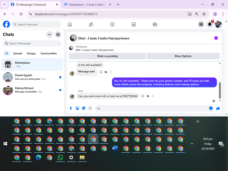Click the voice clip microphone icon
This screenshot has height=171, width=228.
(x=71, y=108)
